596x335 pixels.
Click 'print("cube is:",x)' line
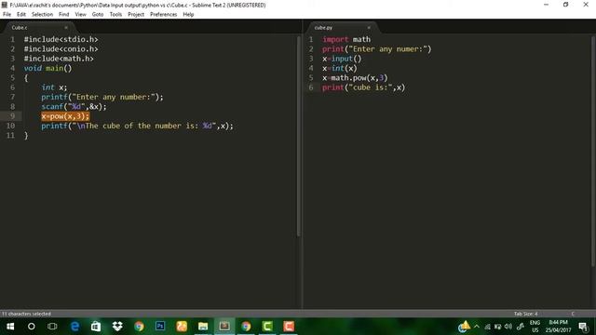[364, 87]
